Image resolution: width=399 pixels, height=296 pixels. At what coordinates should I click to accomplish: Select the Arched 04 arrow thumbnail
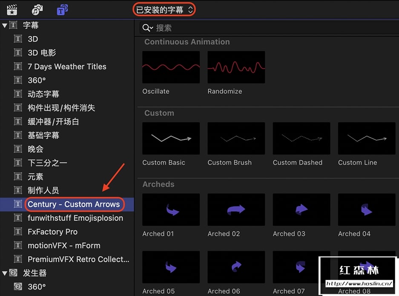367,210
